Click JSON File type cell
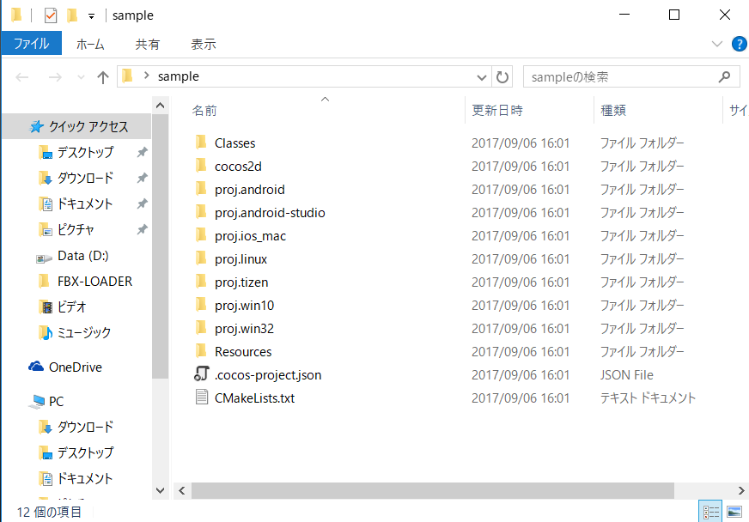Viewport: 749px width, 522px height. (x=626, y=375)
